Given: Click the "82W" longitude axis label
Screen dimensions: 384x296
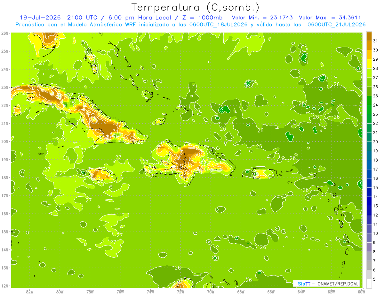Looking at the screenshot, I should click(x=29, y=291).
